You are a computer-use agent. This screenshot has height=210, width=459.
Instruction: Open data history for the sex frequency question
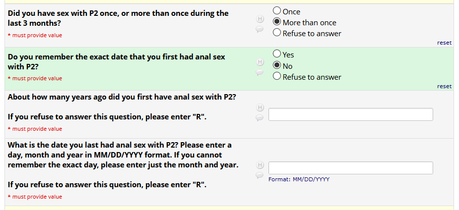click(259, 19)
